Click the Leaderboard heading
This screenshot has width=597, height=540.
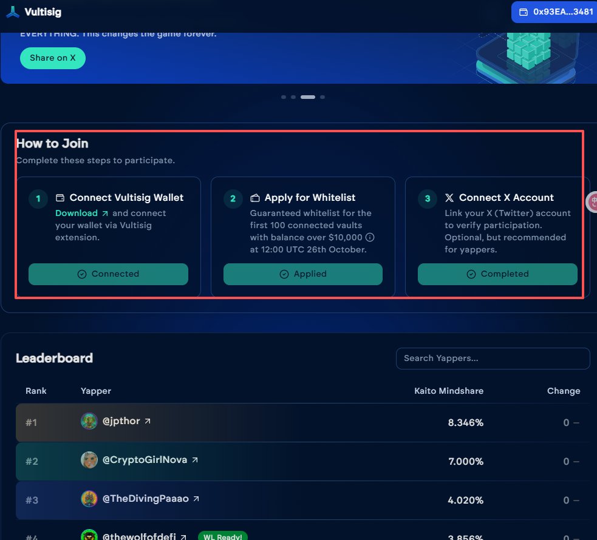pyautogui.click(x=54, y=358)
